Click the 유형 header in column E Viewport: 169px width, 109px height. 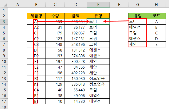[98, 16]
